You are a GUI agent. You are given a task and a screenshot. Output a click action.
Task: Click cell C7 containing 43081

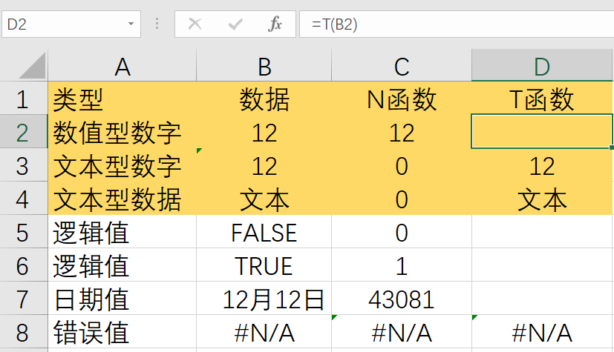402,299
